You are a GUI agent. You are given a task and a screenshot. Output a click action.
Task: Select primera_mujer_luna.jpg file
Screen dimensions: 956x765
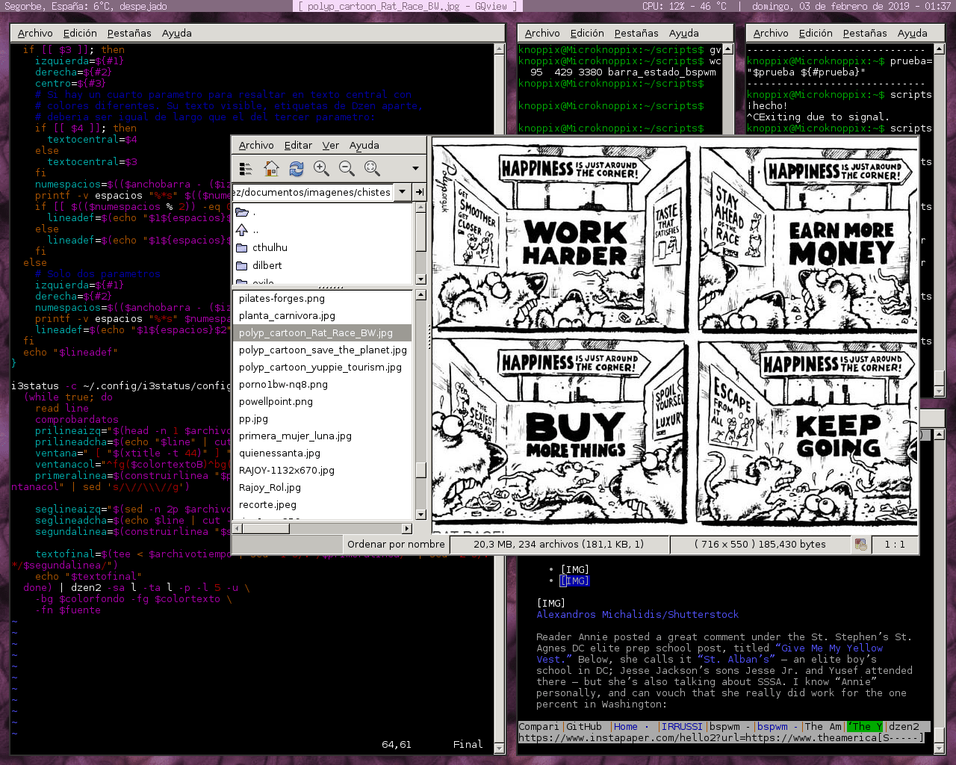323,436
